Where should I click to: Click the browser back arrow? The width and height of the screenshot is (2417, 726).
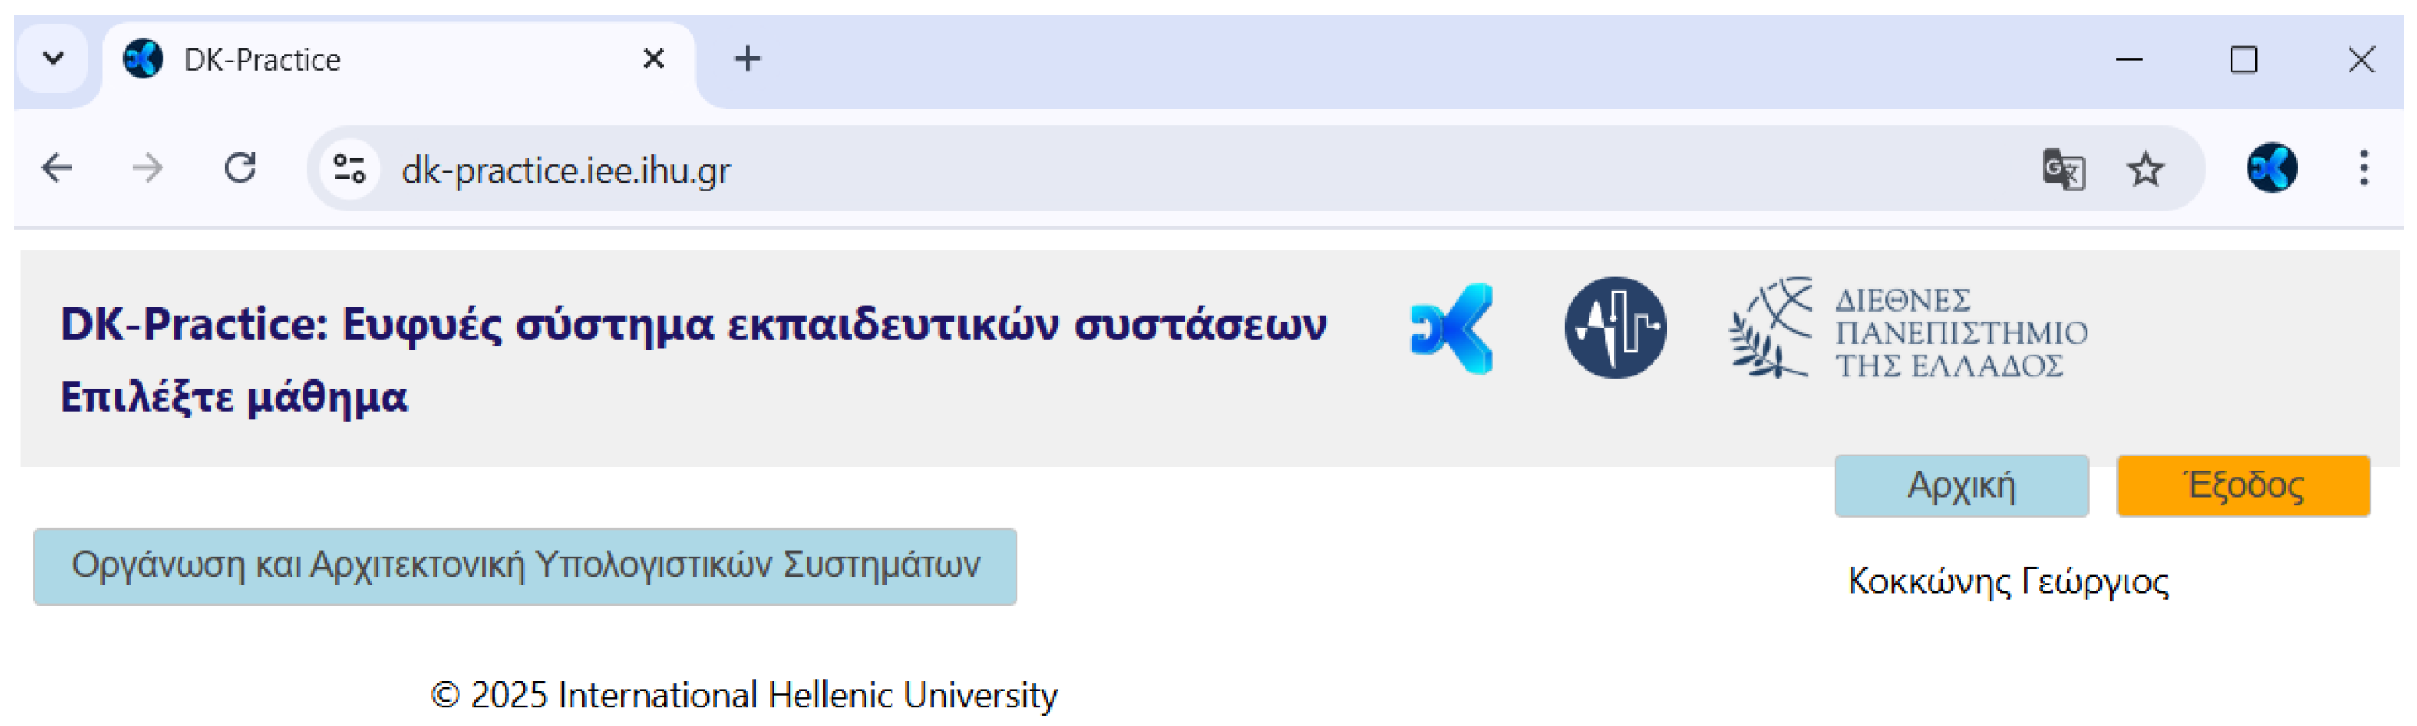click(57, 168)
